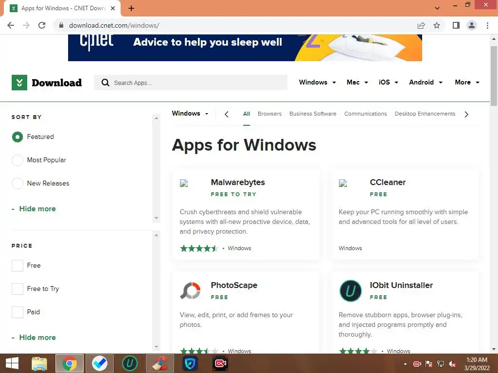The image size is (498, 373).
Task: Open the PhotoScape app page
Action: tap(234, 285)
